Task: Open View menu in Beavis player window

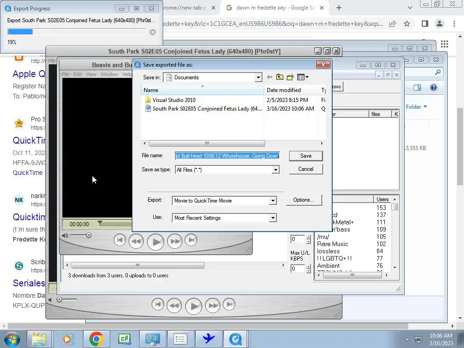Action: point(91,74)
